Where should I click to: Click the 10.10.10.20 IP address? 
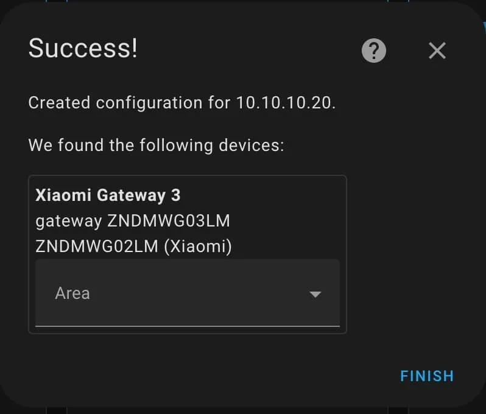[284, 102]
